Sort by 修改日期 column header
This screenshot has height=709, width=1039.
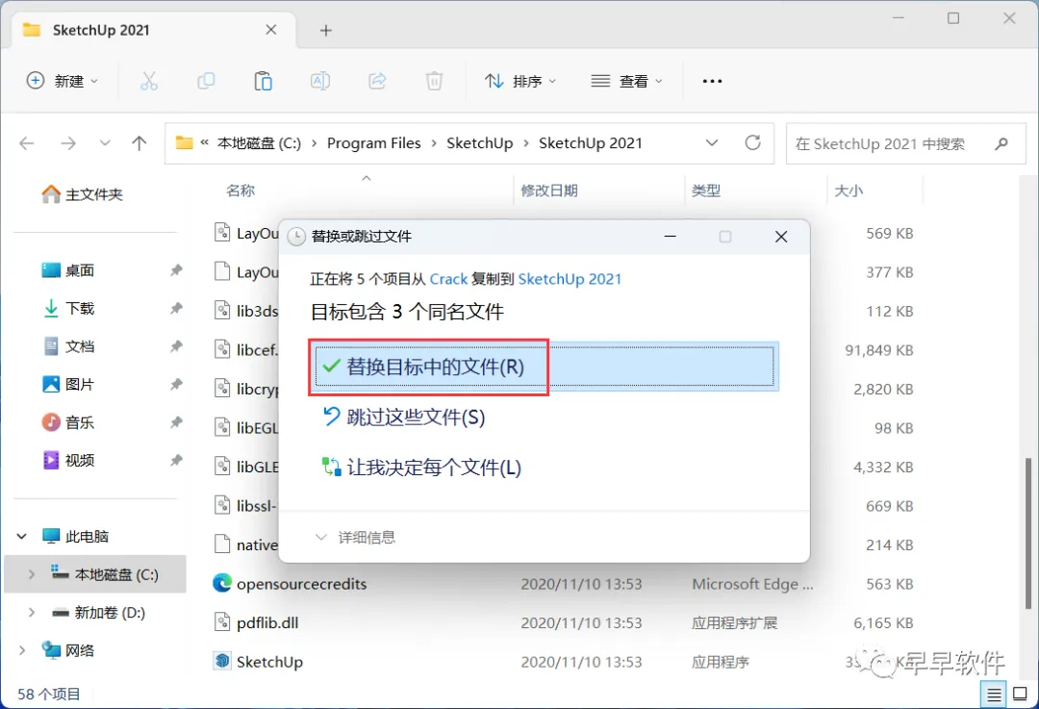coord(549,190)
